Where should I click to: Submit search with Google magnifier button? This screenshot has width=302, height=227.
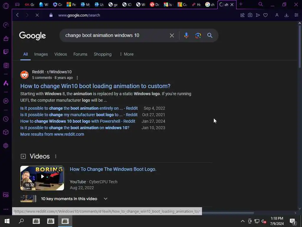click(x=210, y=35)
